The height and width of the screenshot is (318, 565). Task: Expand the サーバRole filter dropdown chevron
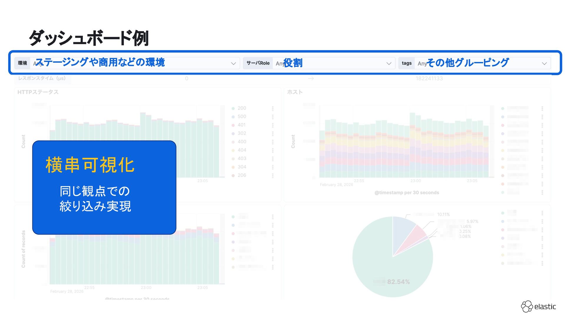click(x=389, y=63)
